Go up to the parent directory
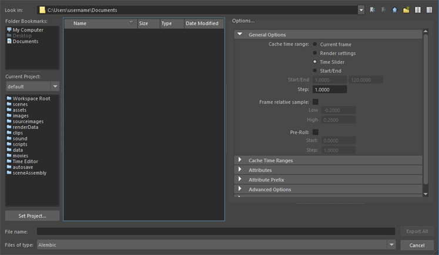This screenshot has height=255, width=439. [395, 10]
